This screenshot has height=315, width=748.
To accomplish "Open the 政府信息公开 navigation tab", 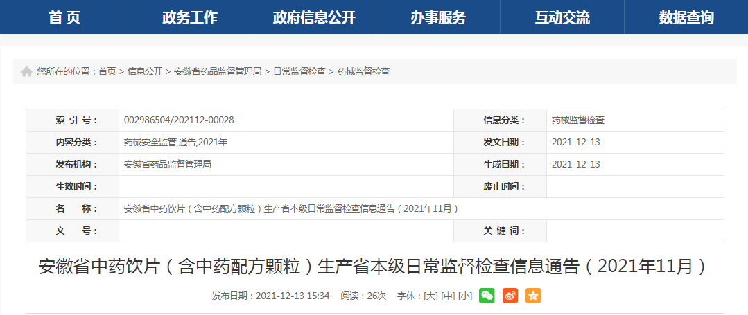I will point(314,17).
